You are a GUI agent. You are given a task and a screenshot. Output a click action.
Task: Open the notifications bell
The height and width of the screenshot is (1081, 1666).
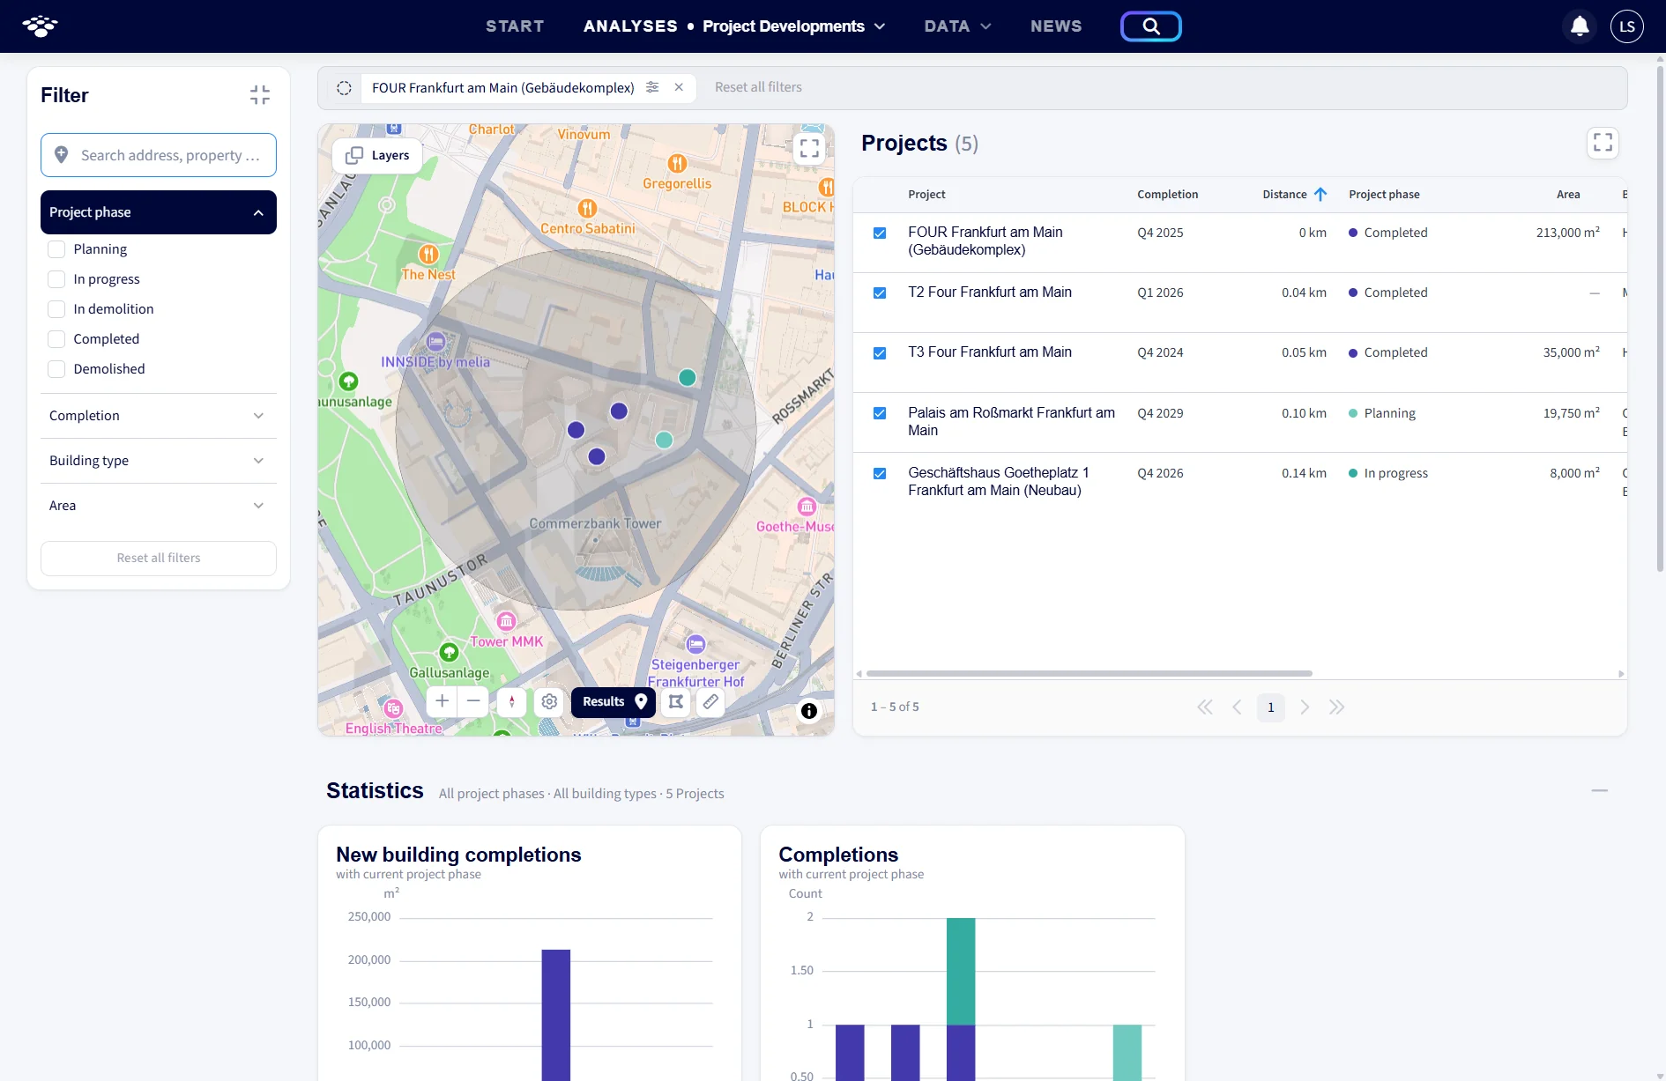coord(1580,26)
